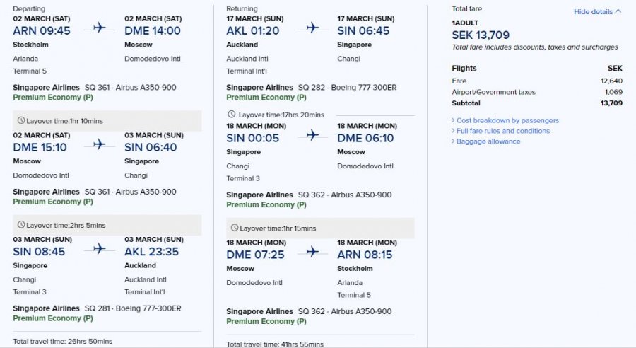Click the plane icon on the SIN 00:05 to DME 06:10 flight

click(x=312, y=135)
